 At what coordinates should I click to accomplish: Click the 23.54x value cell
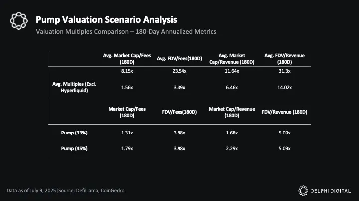tap(179, 71)
